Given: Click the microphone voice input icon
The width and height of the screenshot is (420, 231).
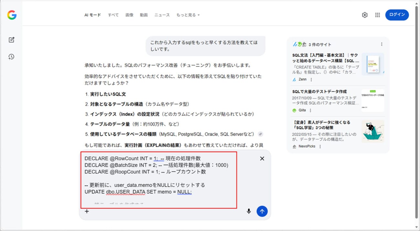Looking at the screenshot, I should click(x=249, y=211).
